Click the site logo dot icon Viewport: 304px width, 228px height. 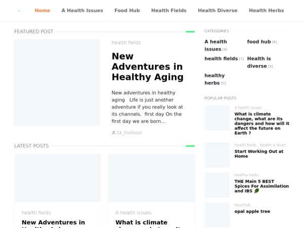[19, 11]
